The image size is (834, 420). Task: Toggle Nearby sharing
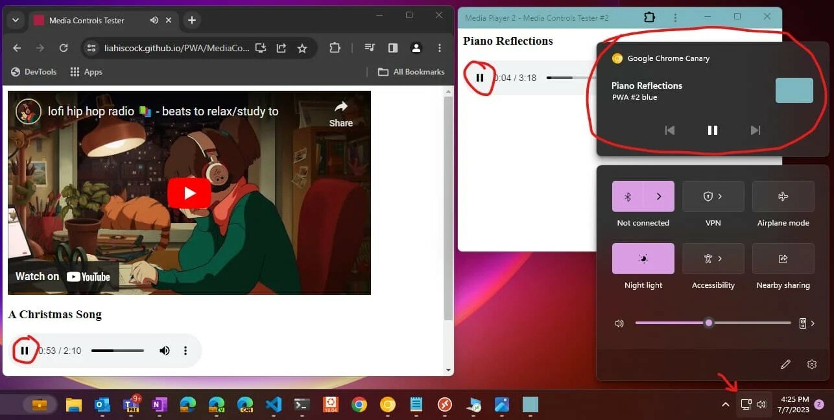tap(783, 259)
